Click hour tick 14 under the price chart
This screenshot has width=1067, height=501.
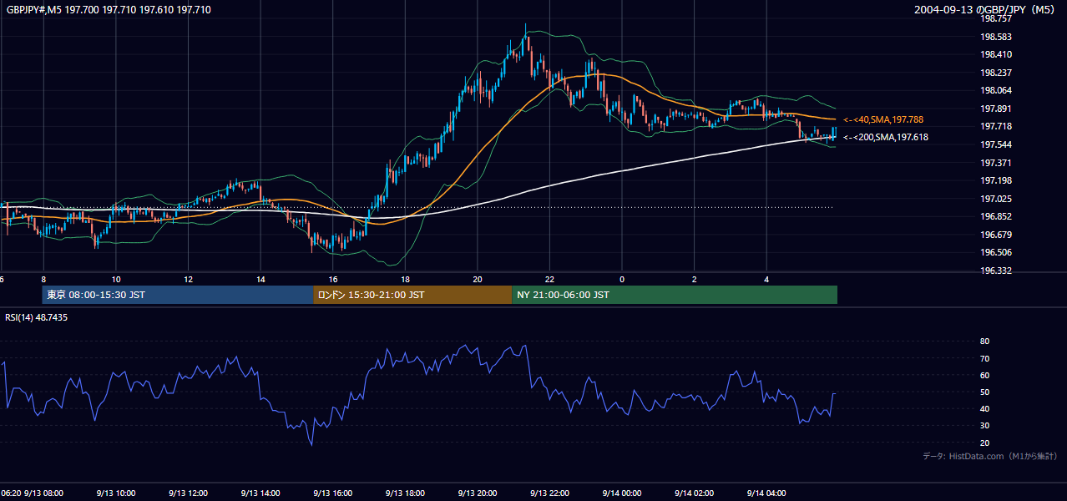[260, 279]
